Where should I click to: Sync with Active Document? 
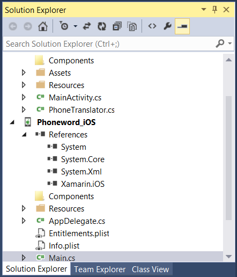[x=87, y=26]
